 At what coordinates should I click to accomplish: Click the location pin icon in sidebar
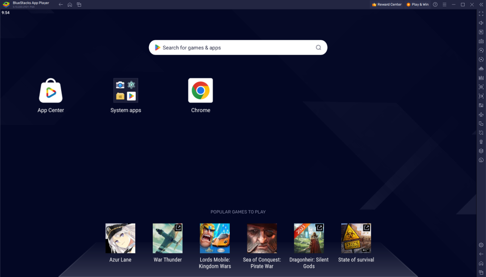pos(481,142)
